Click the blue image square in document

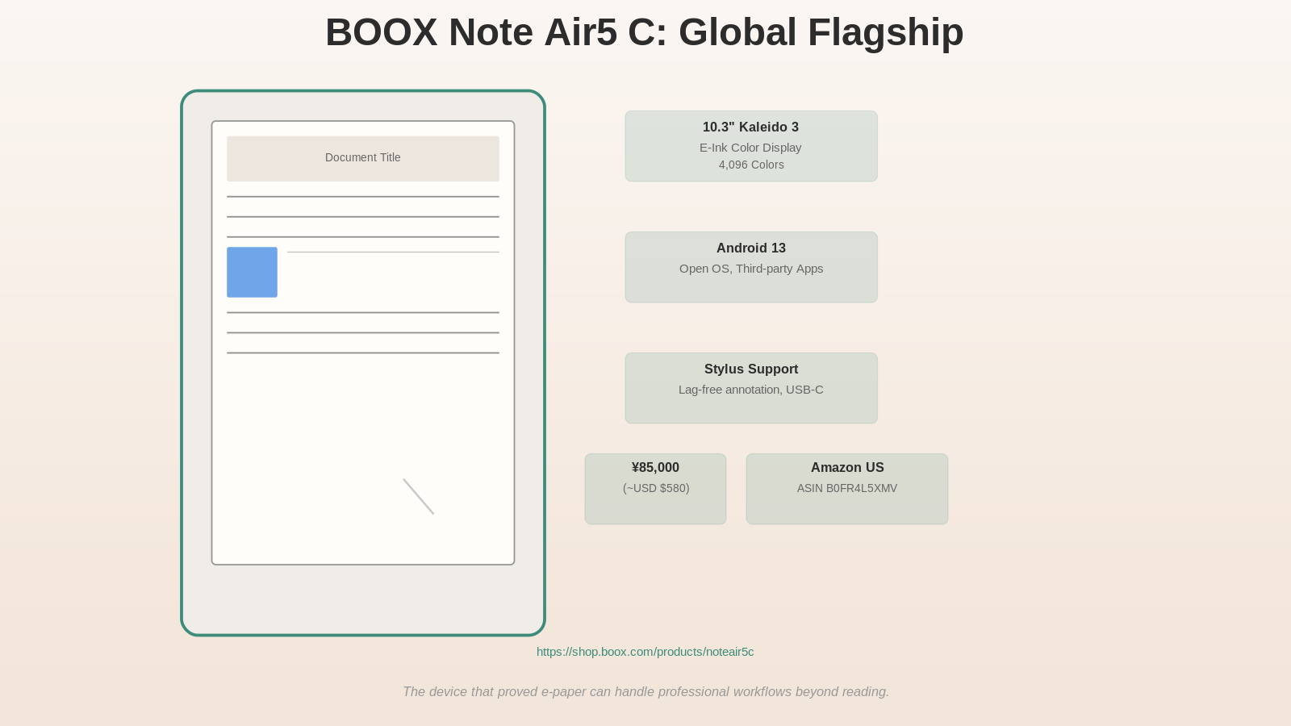coord(252,273)
